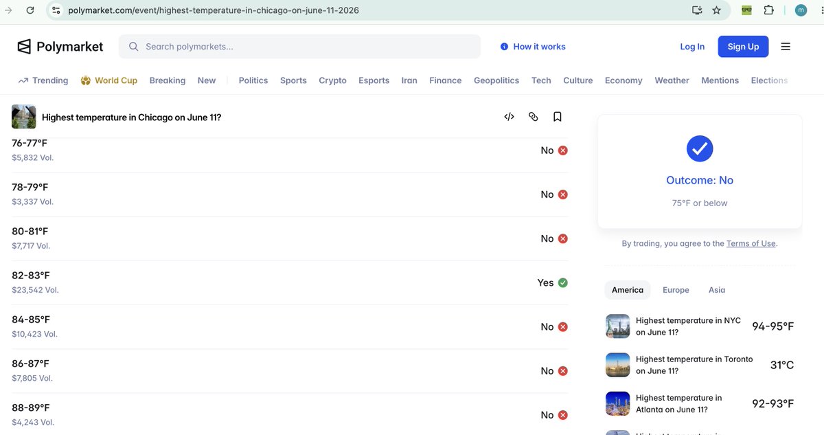
Task: Click the 80-81°F outcome label
Action: coord(30,232)
